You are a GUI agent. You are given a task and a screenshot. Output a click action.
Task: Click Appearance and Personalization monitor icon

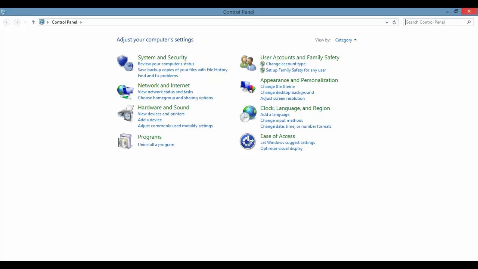[x=248, y=87]
